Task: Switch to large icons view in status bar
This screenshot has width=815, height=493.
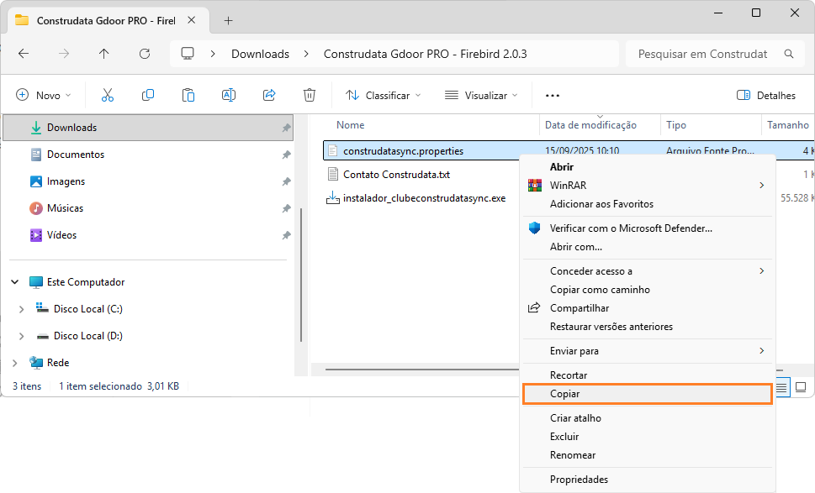Action: coord(801,388)
